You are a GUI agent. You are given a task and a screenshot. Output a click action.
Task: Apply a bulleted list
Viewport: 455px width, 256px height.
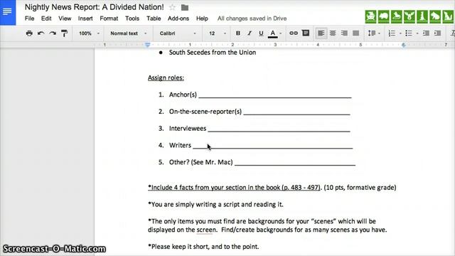coord(409,33)
